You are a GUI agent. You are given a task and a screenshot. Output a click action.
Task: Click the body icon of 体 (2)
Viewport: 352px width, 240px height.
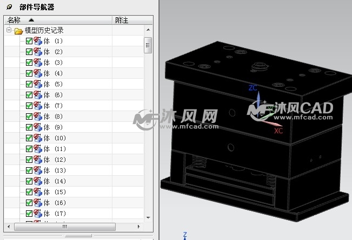tap(38, 52)
